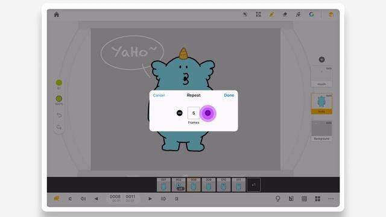Select frame 002 in the timeline
The image size is (386, 217).
pyautogui.click(x=179, y=185)
